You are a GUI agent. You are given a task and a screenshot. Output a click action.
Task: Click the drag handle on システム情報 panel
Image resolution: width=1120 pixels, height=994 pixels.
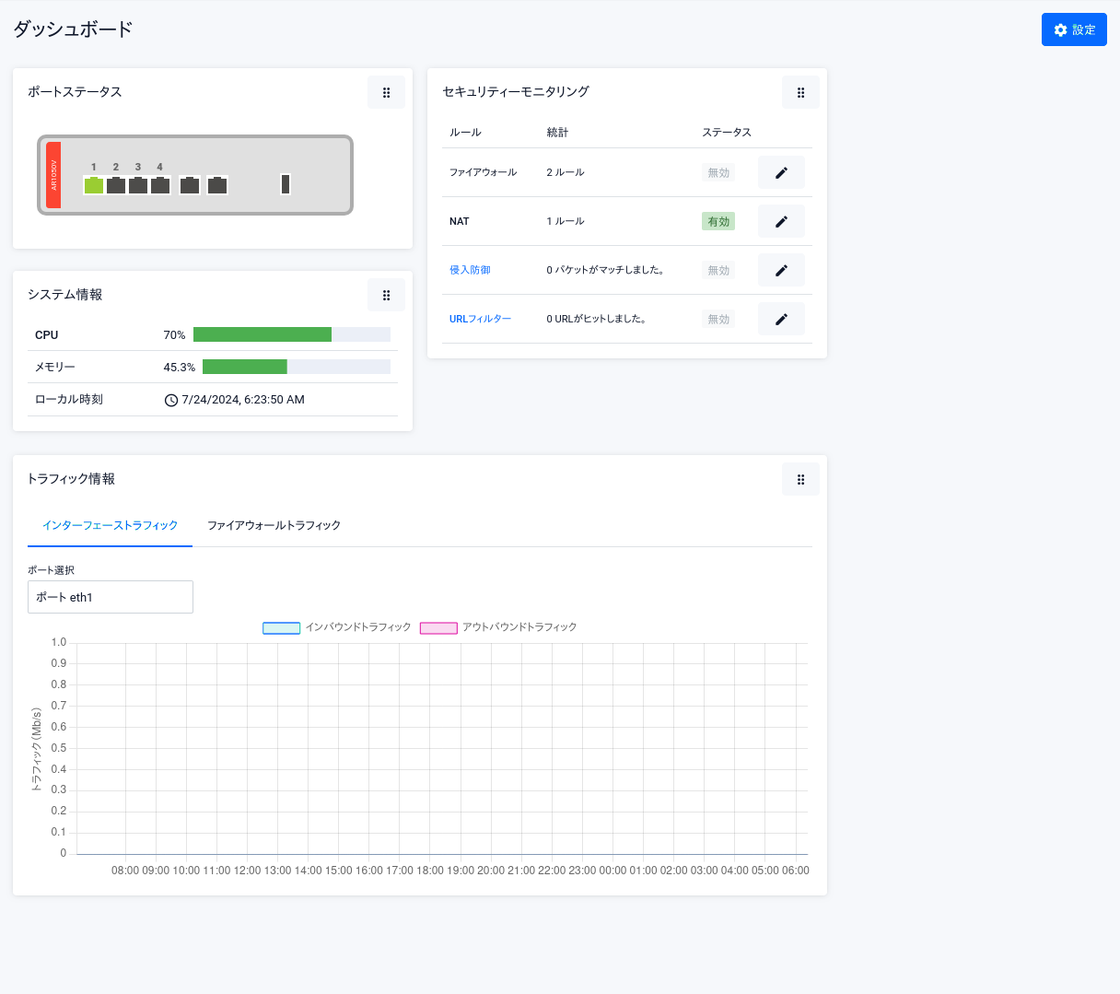pos(386,295)
